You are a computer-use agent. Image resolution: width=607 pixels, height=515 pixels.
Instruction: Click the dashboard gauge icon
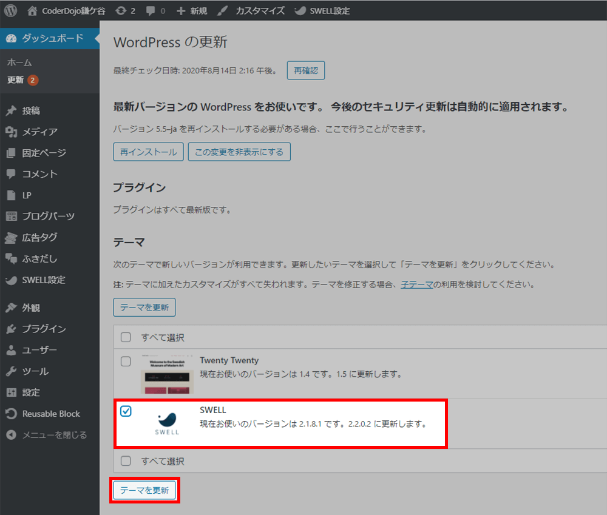pyautogui.click(x=12, y=38)
